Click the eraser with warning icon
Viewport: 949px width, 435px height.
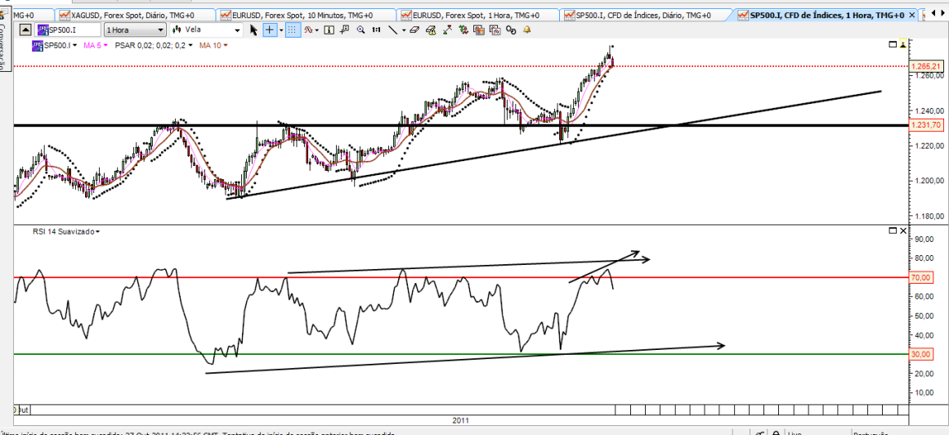coord(431,29)
